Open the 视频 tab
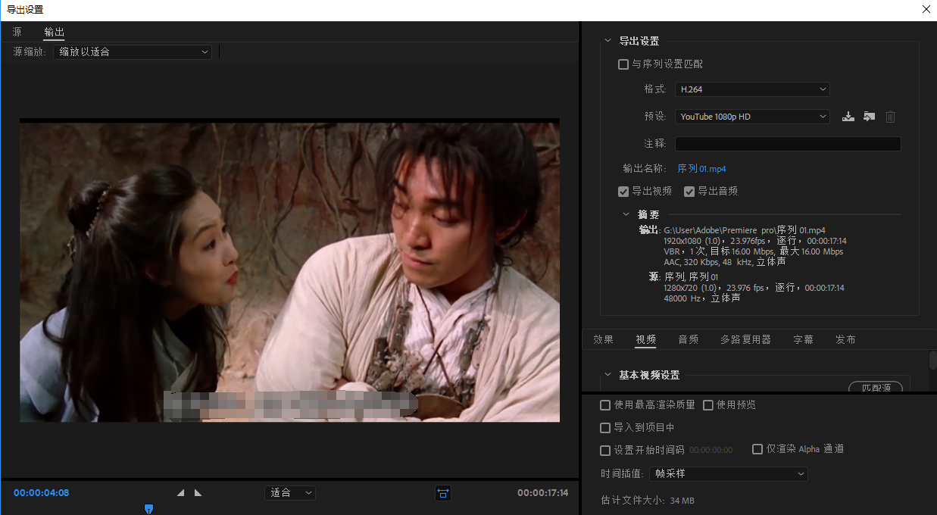 point(646,340)
